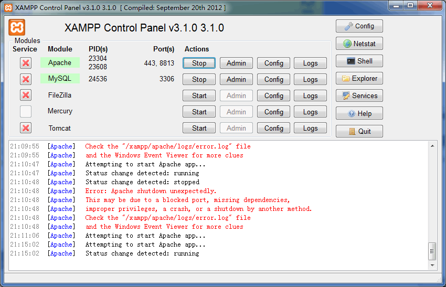
Task: Maximize the XAMPP Control Panel window
Action: coord(410,5)
